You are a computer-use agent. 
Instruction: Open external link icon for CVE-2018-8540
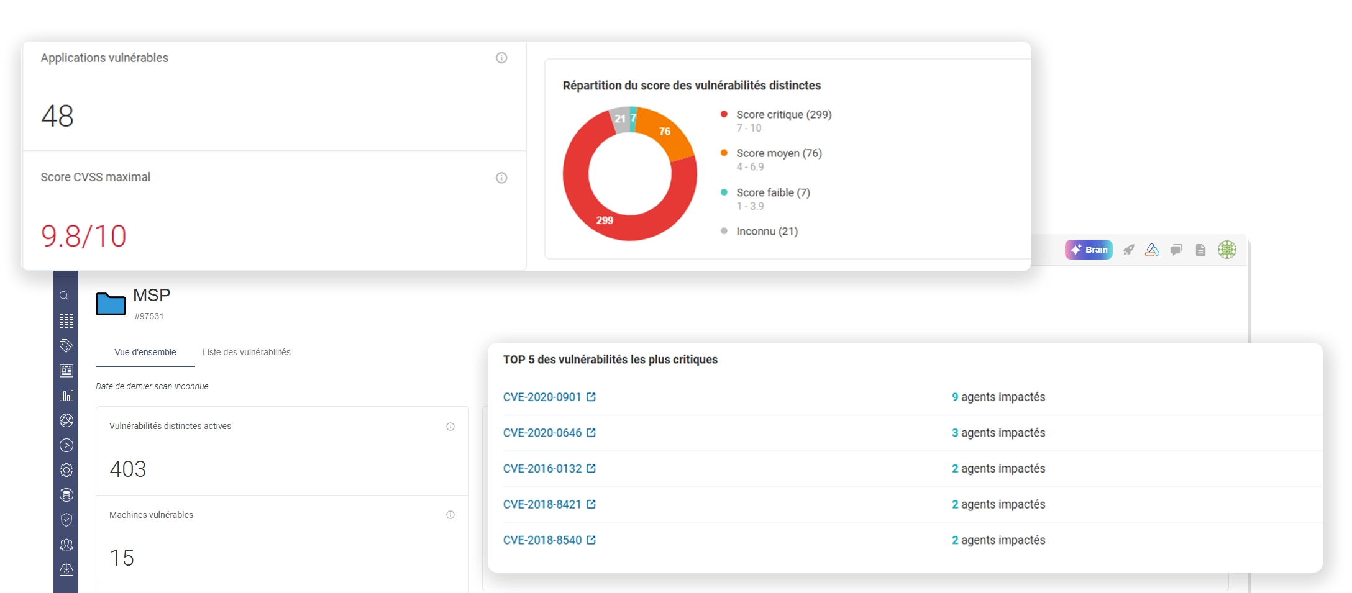pyautogui.click(x=591, y=540)
